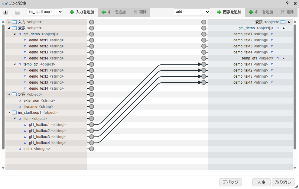299x189 pixels.
Task: Click output connector node for index integer
Action: click(92, 149)
